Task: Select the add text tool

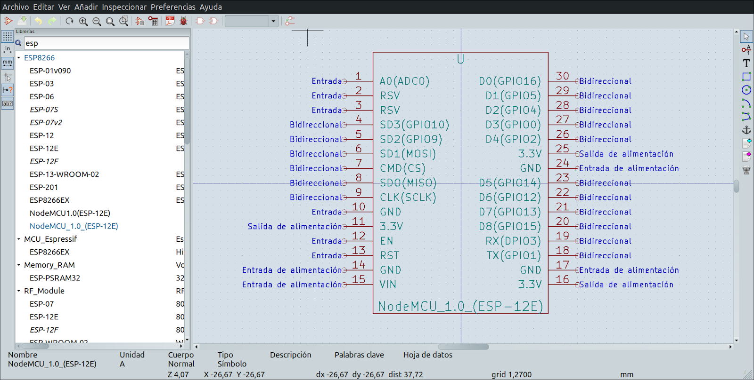Action: (746, 63)
